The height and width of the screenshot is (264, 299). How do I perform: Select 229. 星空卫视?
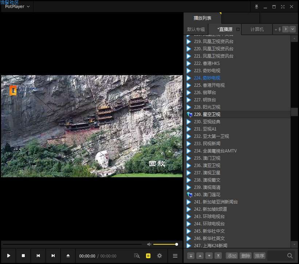point(237,114)
